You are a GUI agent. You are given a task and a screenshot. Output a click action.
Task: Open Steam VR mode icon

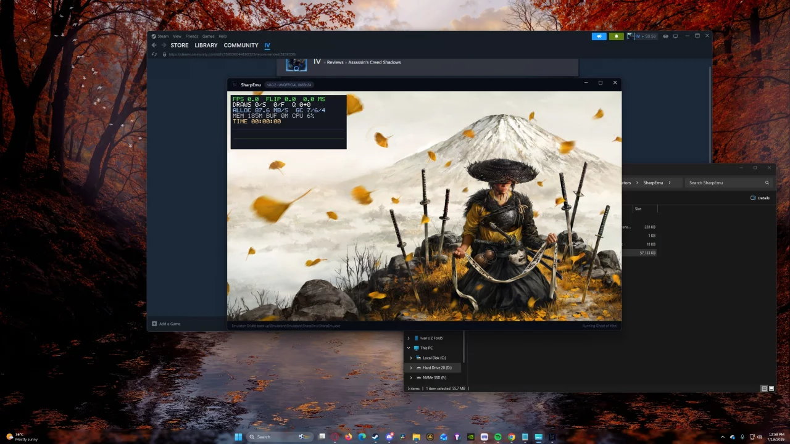pos(665,36)
